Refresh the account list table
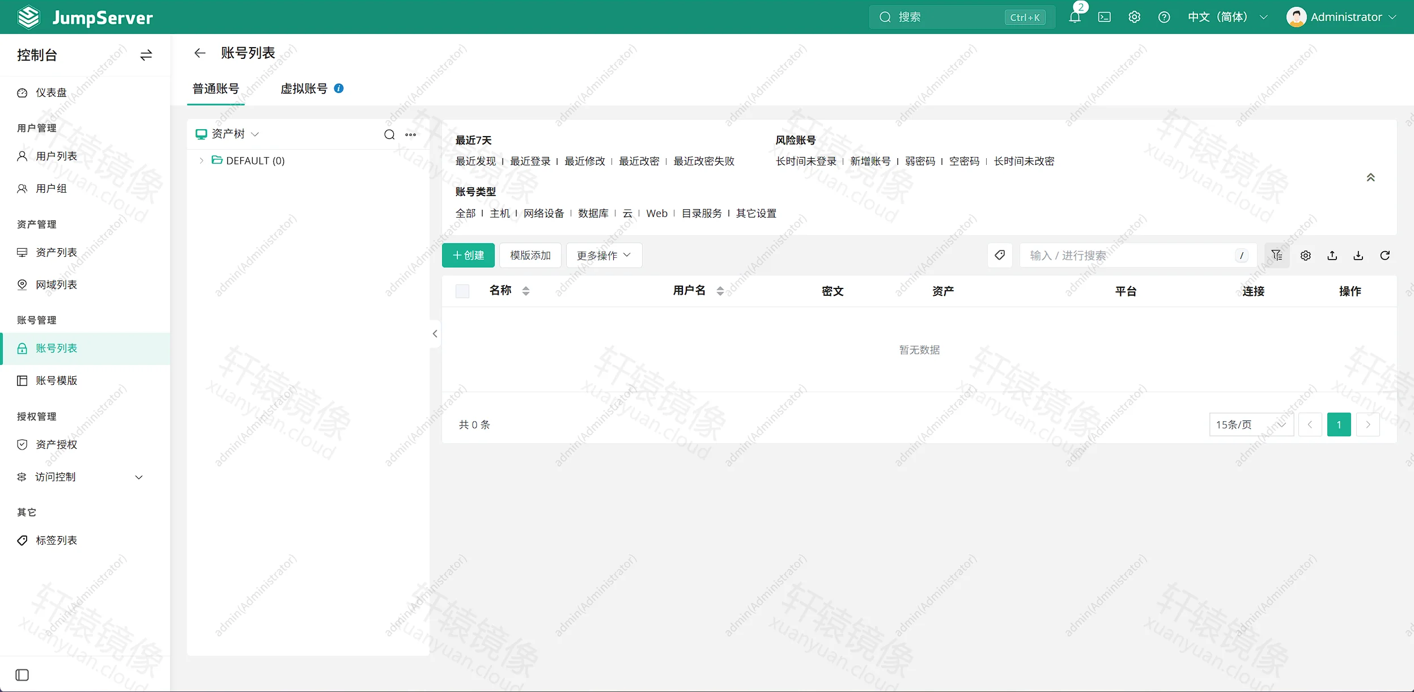Image resolution: width=1414 pixels, height=692 pixels. pyautogui.click(x=1385, y=256)
